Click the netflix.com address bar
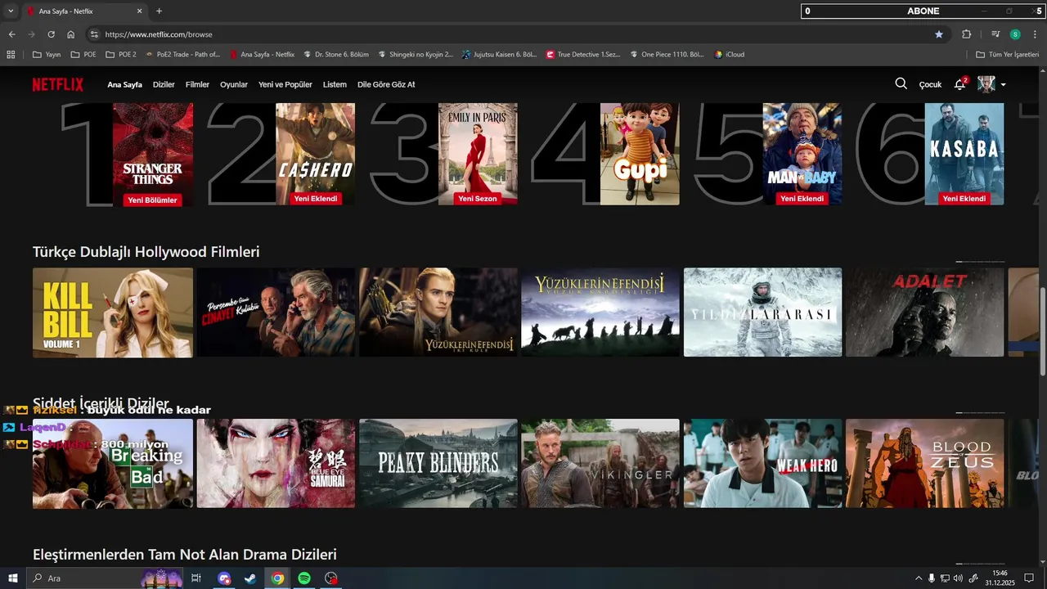This screenshot has height=589, width=1047. click(515, 34)
